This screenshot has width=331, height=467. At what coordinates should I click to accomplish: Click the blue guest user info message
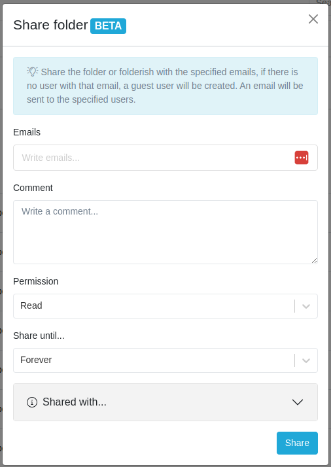[165, 86]
